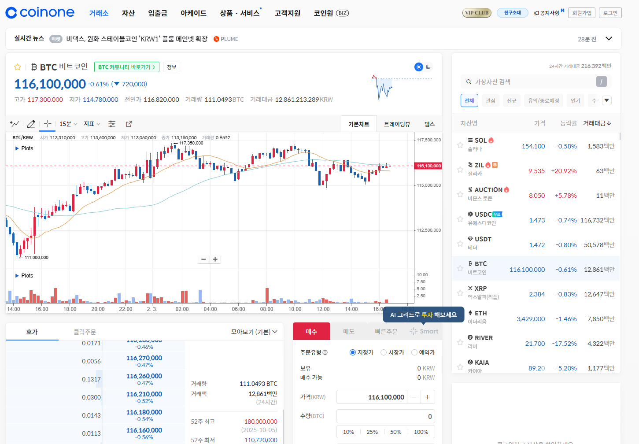Favorite RIVER with its star

460,342
